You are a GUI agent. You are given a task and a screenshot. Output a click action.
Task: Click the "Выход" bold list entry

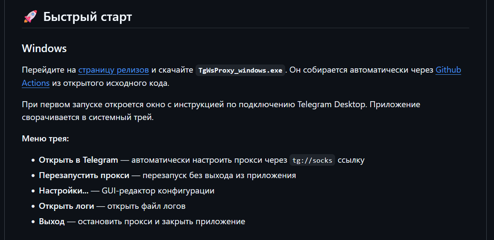click(52, 222)
